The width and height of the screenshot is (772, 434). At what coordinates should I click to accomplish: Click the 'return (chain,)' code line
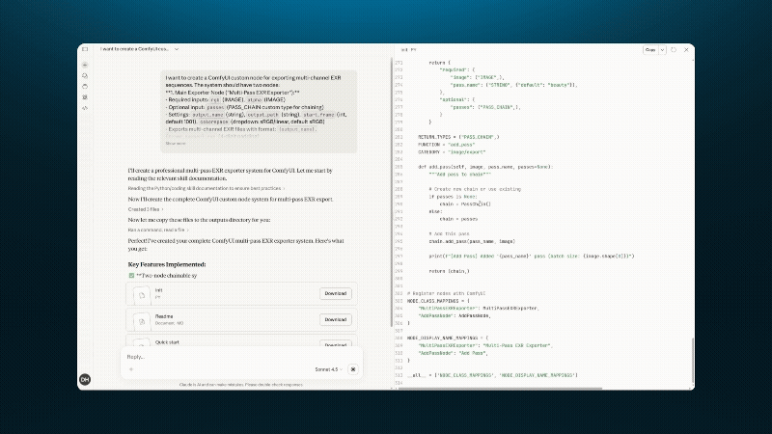449,271
